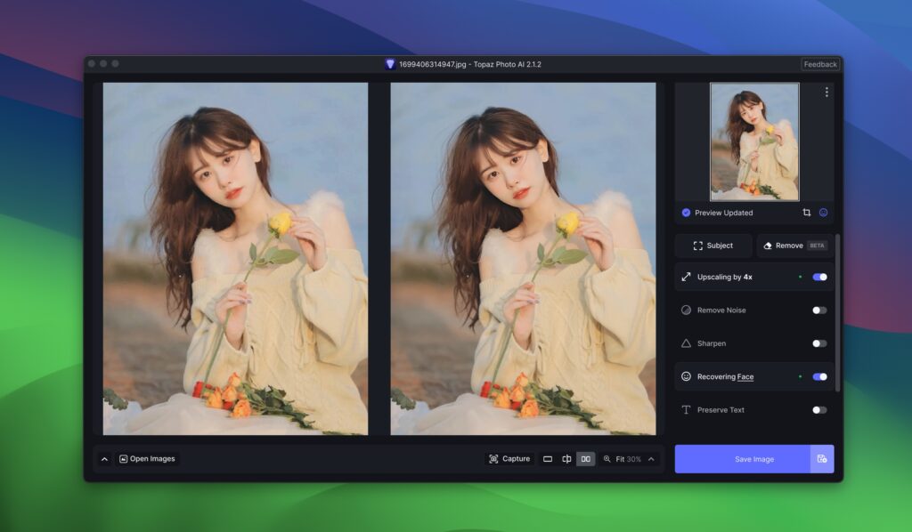This screenshot has width=912, height=532.
Task: Click the Subject selection control
Action: (x=712, y=246)
